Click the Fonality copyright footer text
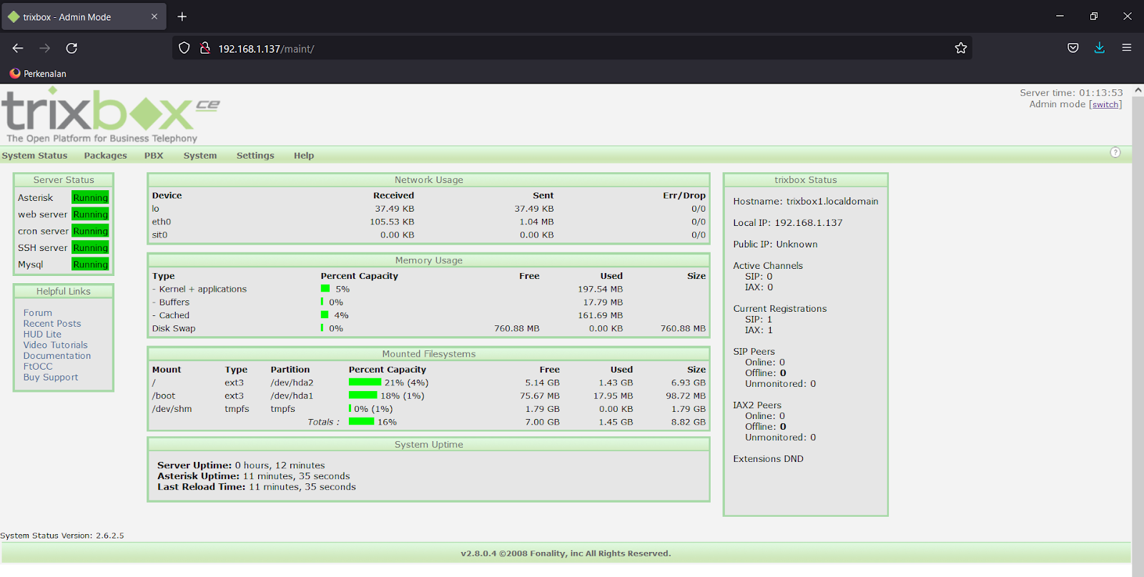 [x=566, y=553]
